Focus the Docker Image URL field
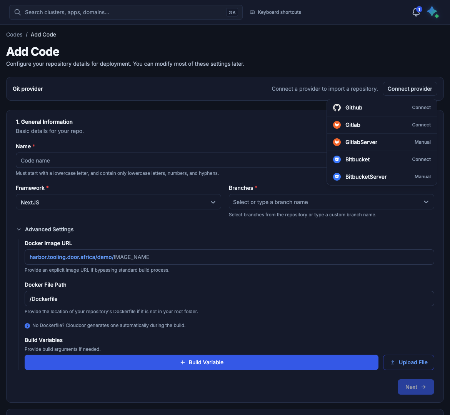 tap(229, 257)
